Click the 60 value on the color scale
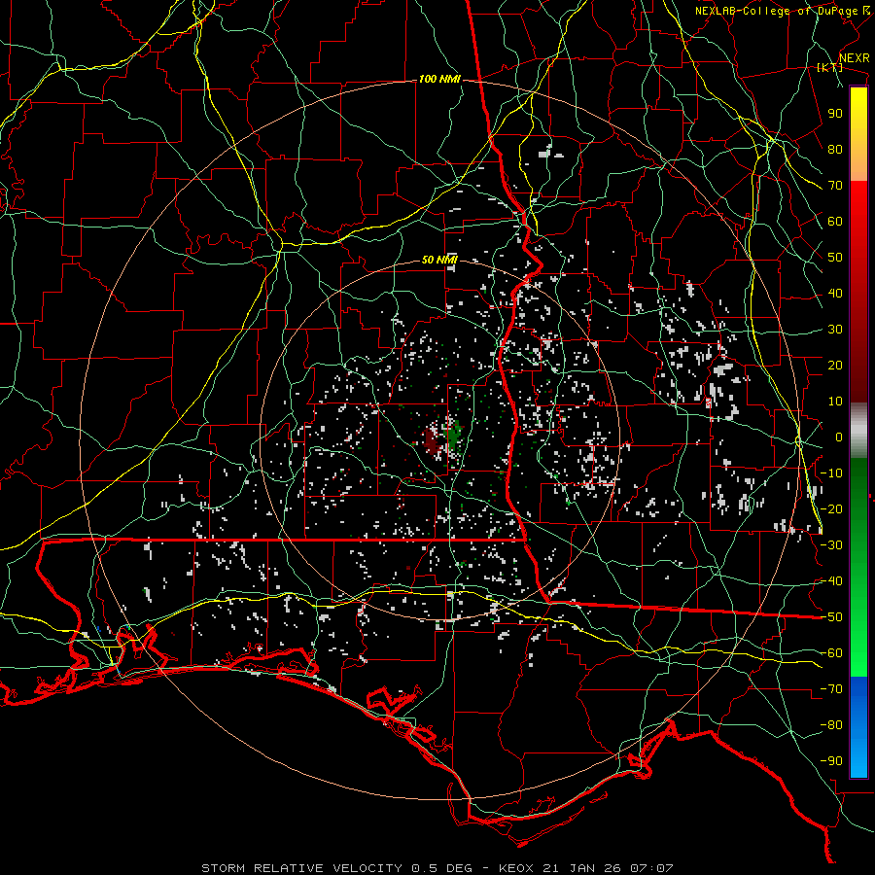Screen dimensions: 875x875 (x=835, y=222)
